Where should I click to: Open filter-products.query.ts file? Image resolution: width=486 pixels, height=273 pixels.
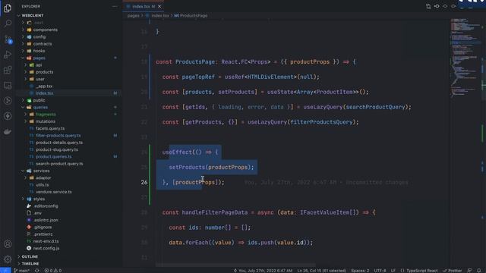tap(58, 136)
